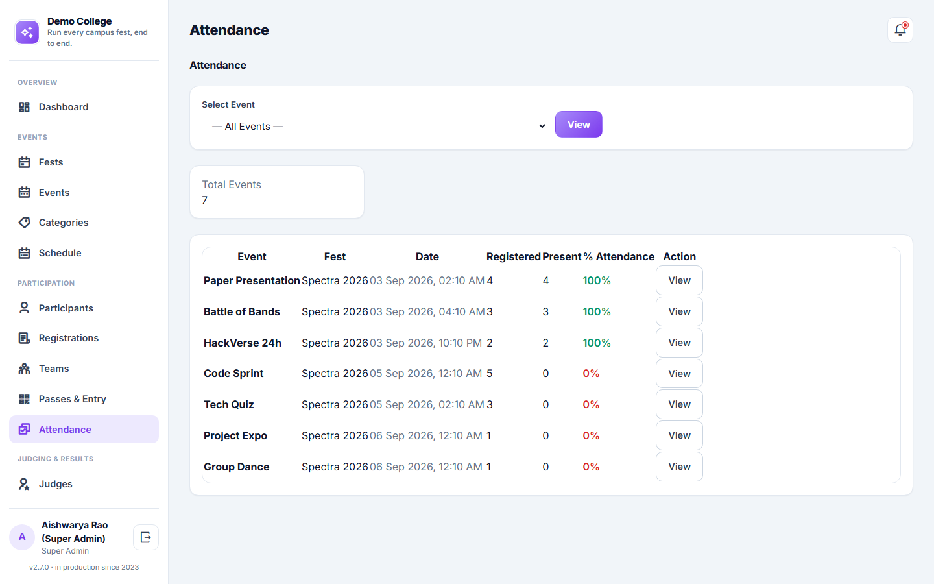Click the Attendance checkmark icon
Viewport: 934px width, 584px height.
[25, 430]
